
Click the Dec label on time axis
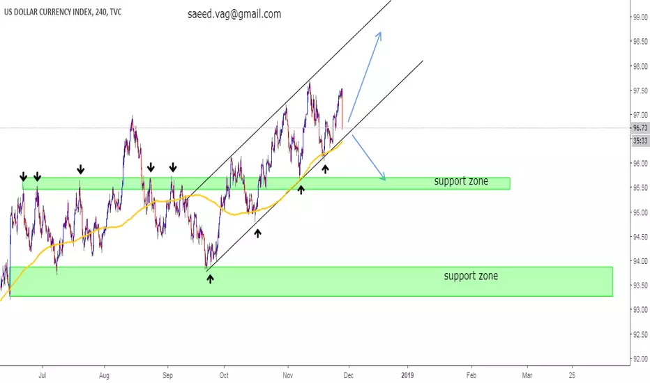pos(349,375)
